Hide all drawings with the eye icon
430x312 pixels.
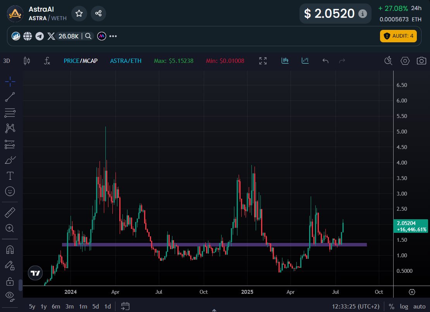(10, 296)
